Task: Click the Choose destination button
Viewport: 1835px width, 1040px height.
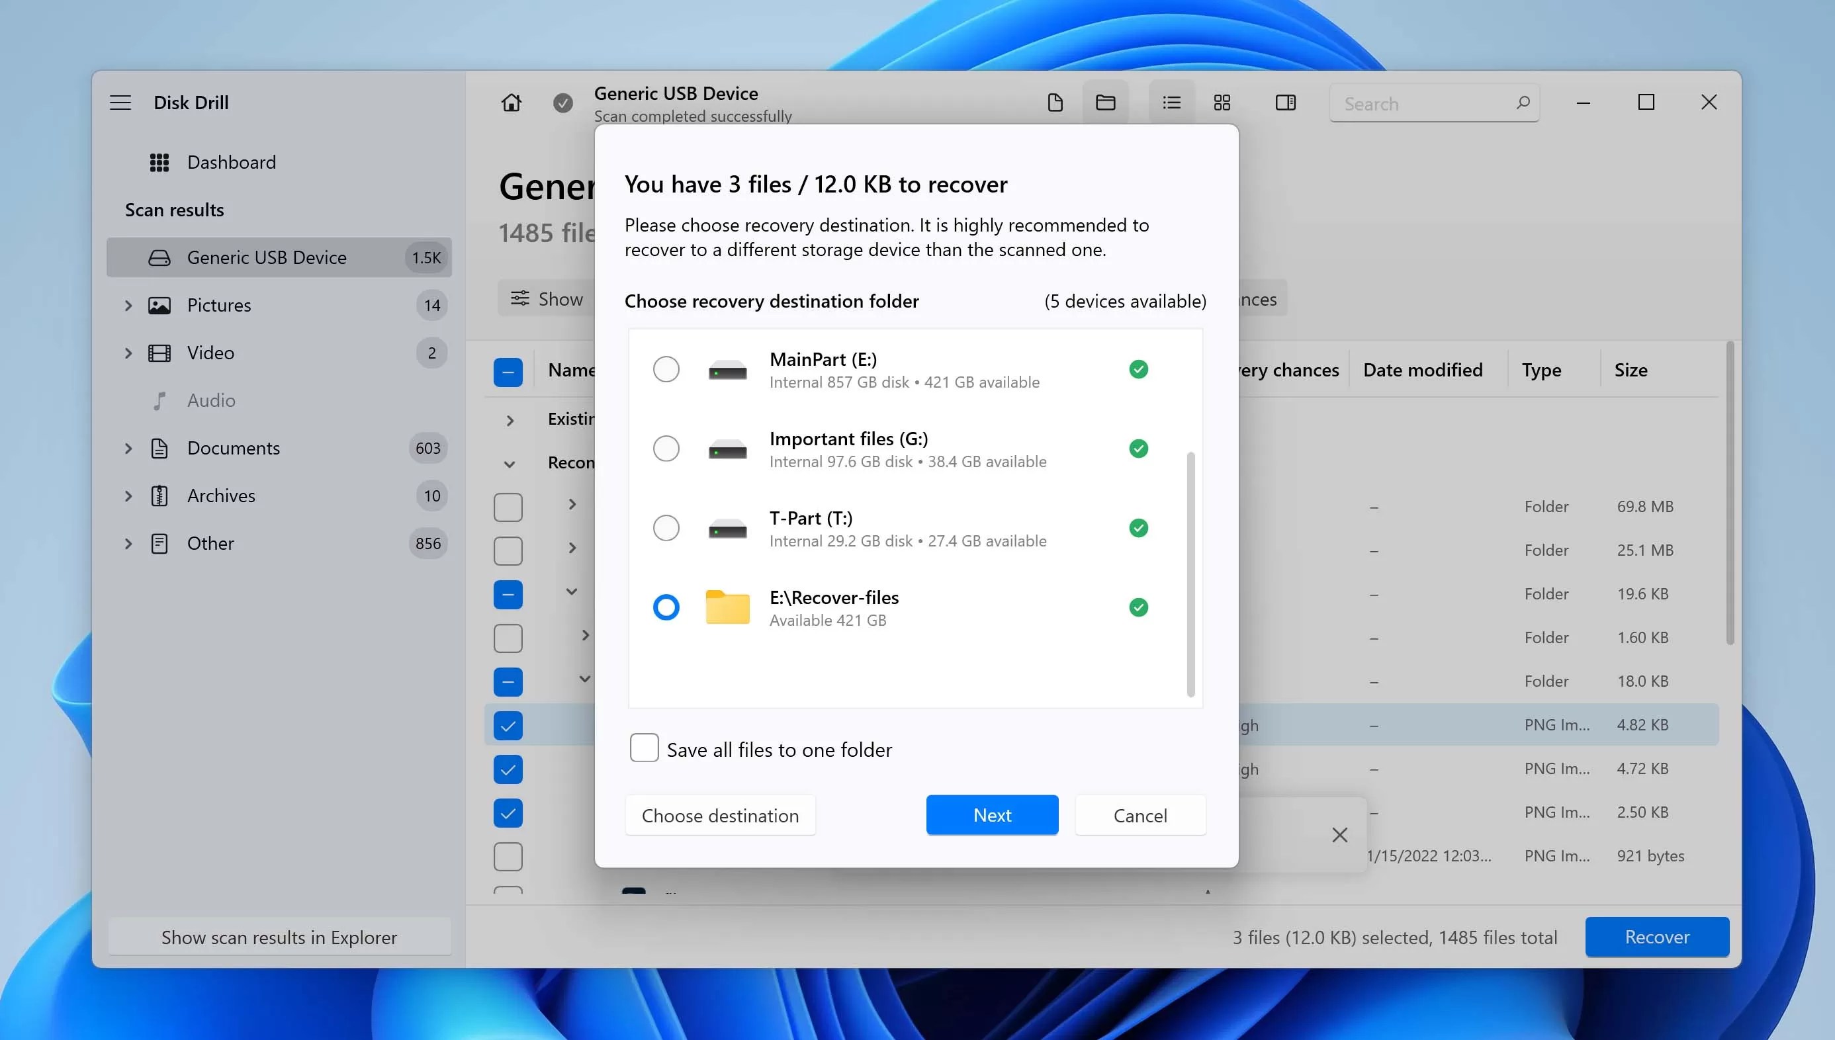Action: coord(719,815)
